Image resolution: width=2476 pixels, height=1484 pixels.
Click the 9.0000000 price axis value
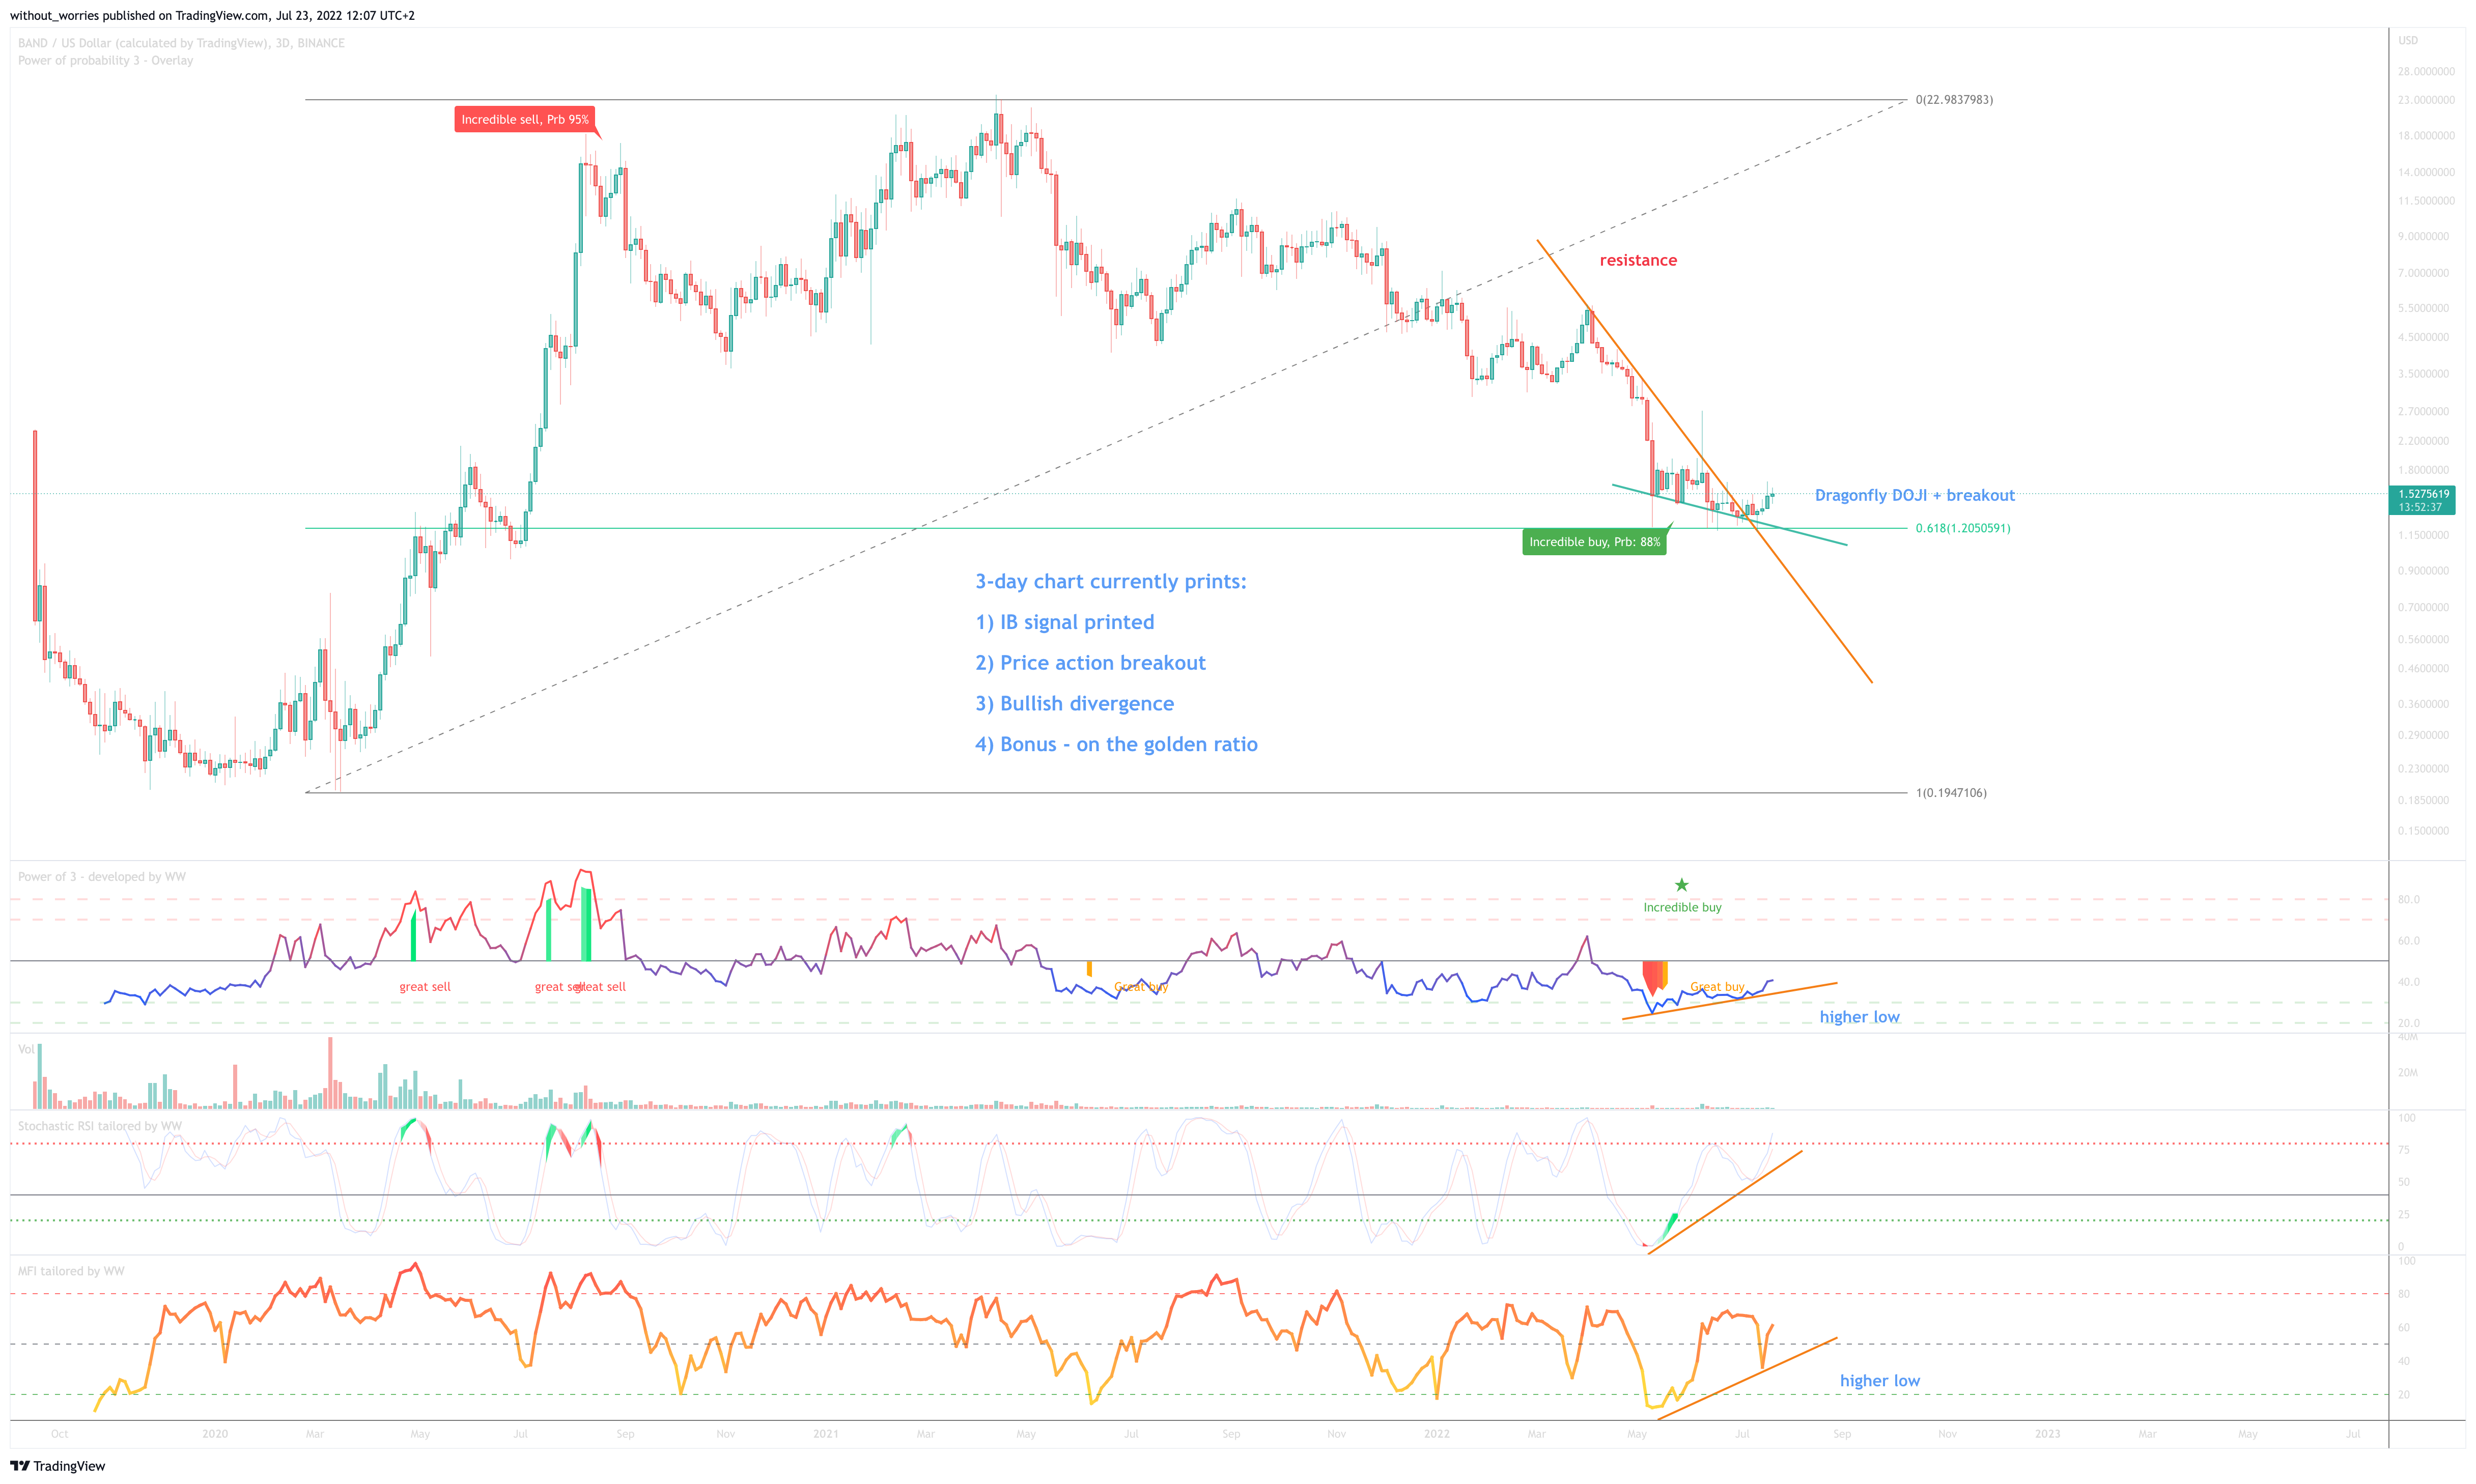(2424, 237)
